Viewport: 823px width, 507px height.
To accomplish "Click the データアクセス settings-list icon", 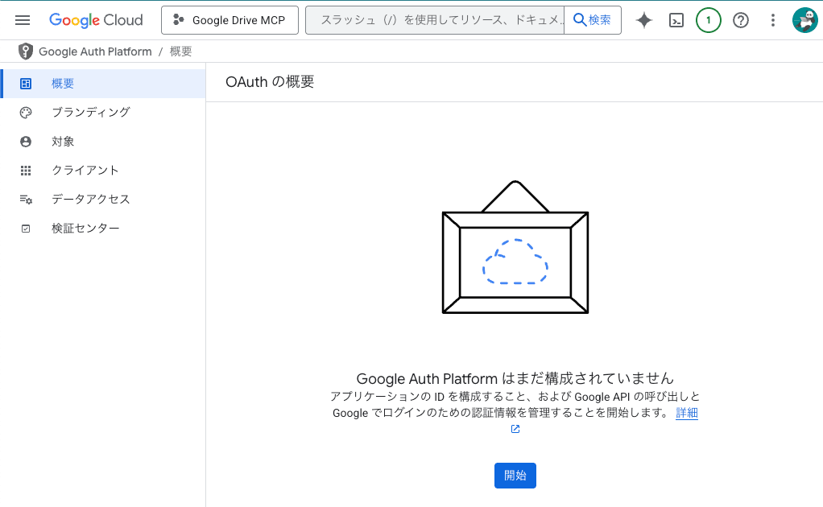I will pos(26,200).
